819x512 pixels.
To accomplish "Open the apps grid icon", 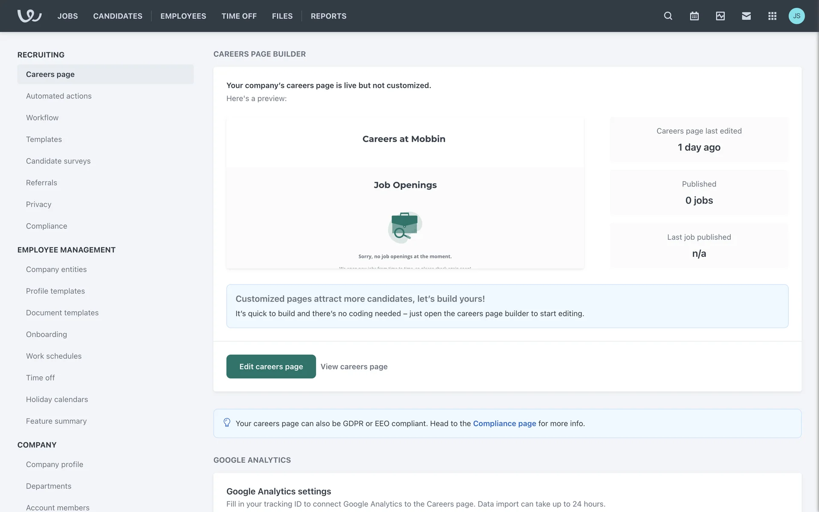I will tap(772, 16).
